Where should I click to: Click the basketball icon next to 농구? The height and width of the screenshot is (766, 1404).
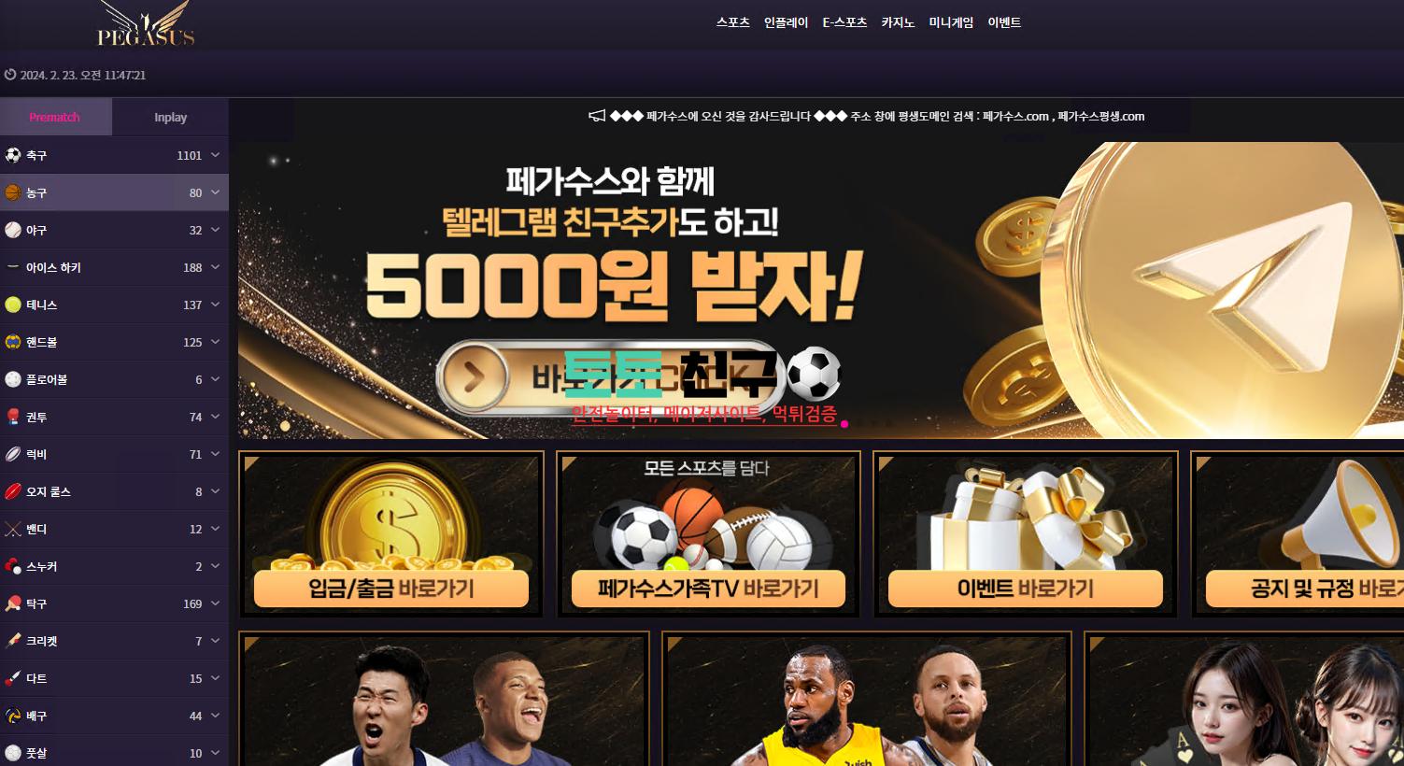13,192
